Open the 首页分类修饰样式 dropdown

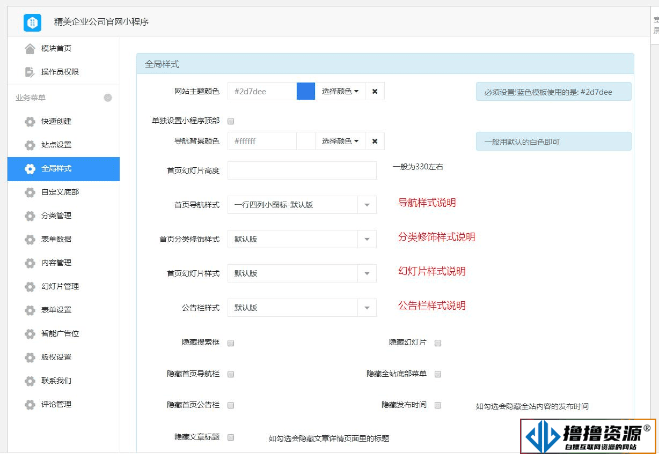pos(302,239)
